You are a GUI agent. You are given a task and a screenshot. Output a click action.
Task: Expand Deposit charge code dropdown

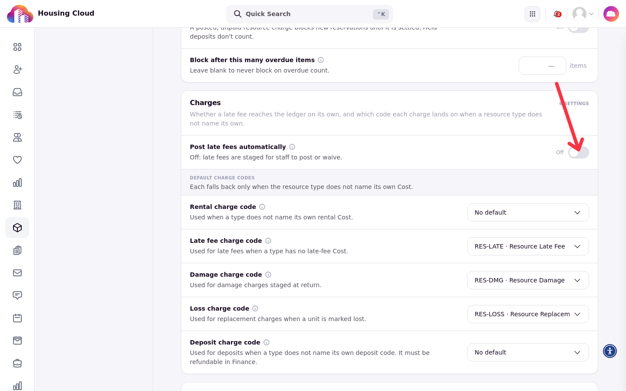pos(528,352)
